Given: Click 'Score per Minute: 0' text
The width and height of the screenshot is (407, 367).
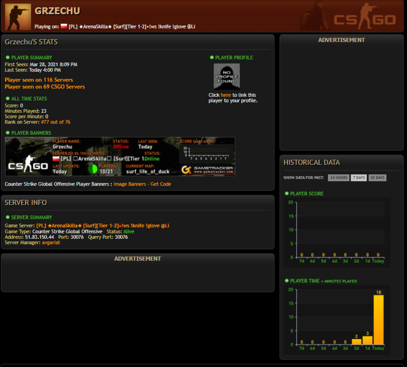Looking at the screenshot, I should point(26,116).
